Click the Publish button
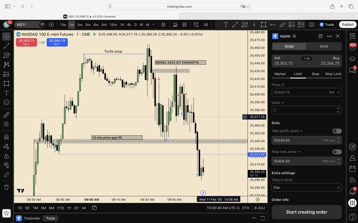This screenshot has height=223, width=358. click(x=348, y=25)
